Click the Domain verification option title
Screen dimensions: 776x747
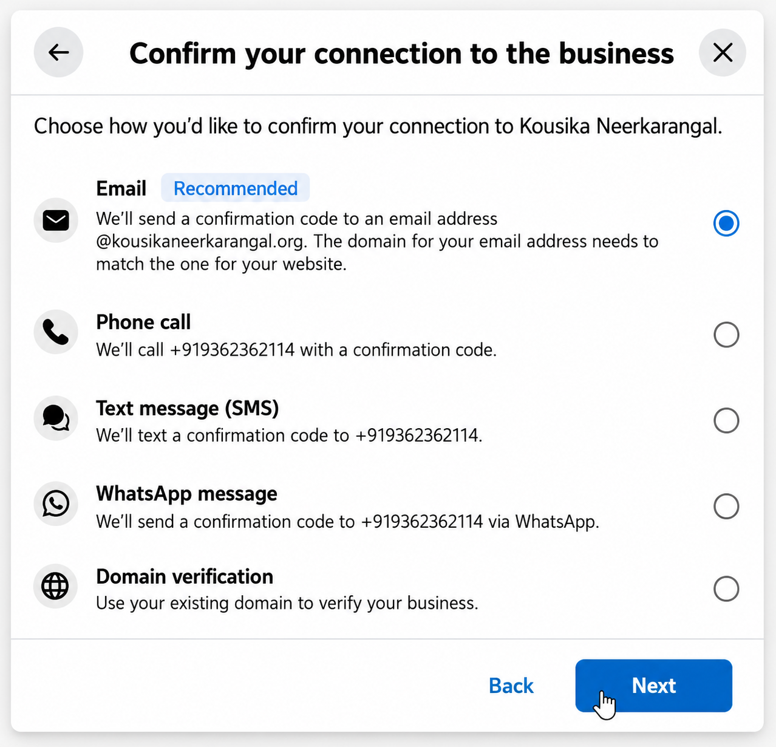185,576
